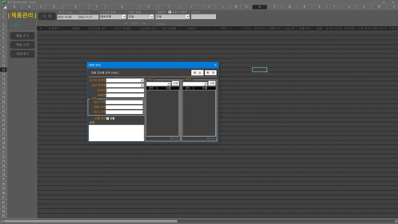Click the 일자 - from date field
This screenshot has width=398, height=224.
pos(67,17)
